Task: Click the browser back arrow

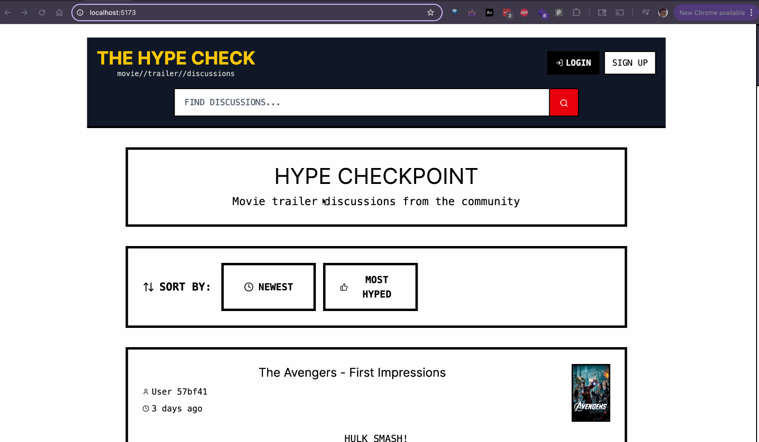Action: (8, 13)
